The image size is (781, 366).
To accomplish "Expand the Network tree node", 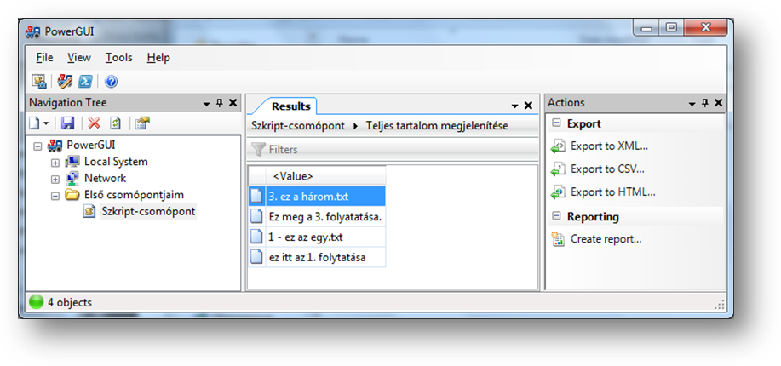I will pos(55,179).
